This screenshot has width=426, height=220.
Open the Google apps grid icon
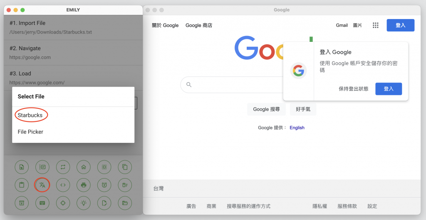coord(376,25)
